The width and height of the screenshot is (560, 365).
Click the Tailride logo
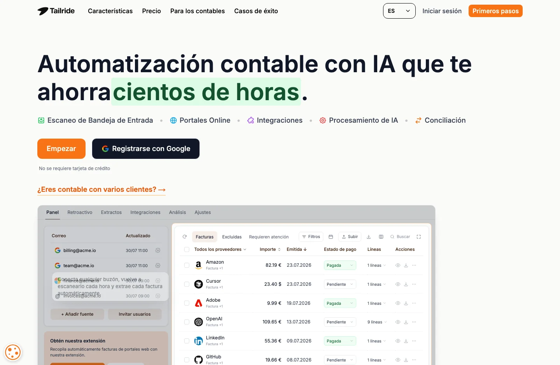click(56, 11)
